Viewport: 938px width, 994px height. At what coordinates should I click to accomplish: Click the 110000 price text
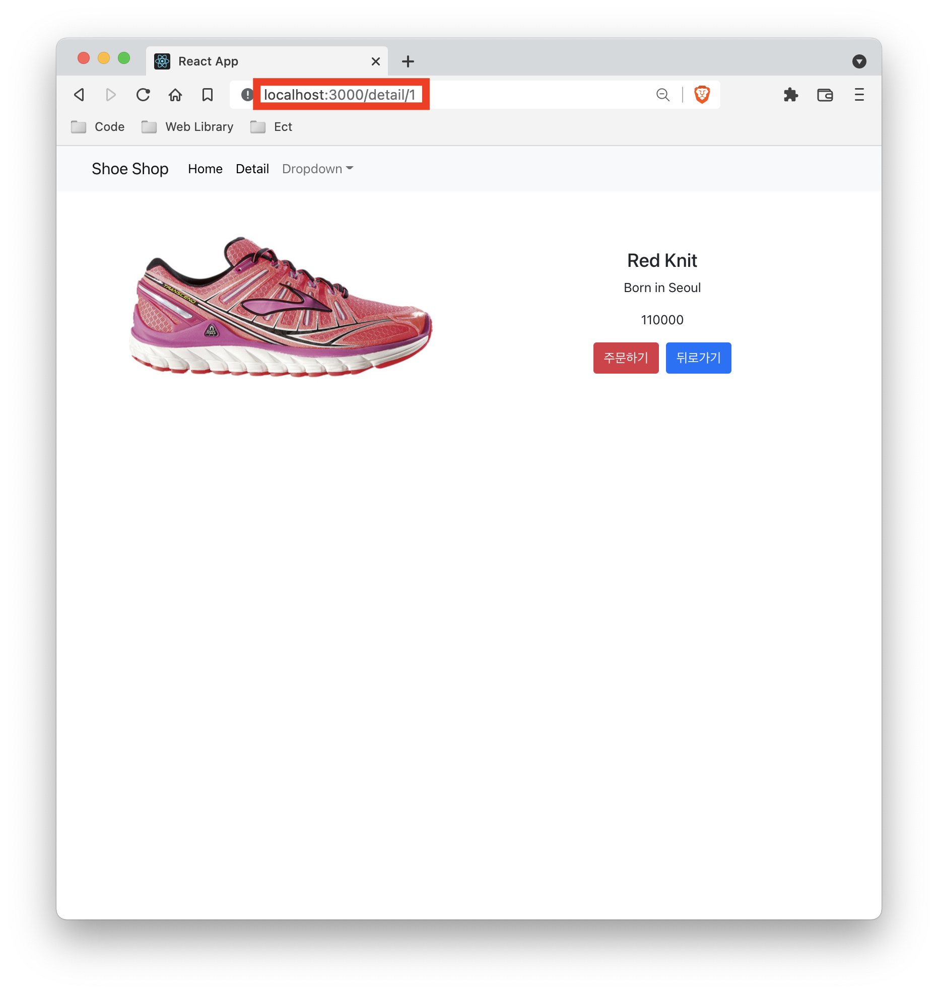[662, 320]
